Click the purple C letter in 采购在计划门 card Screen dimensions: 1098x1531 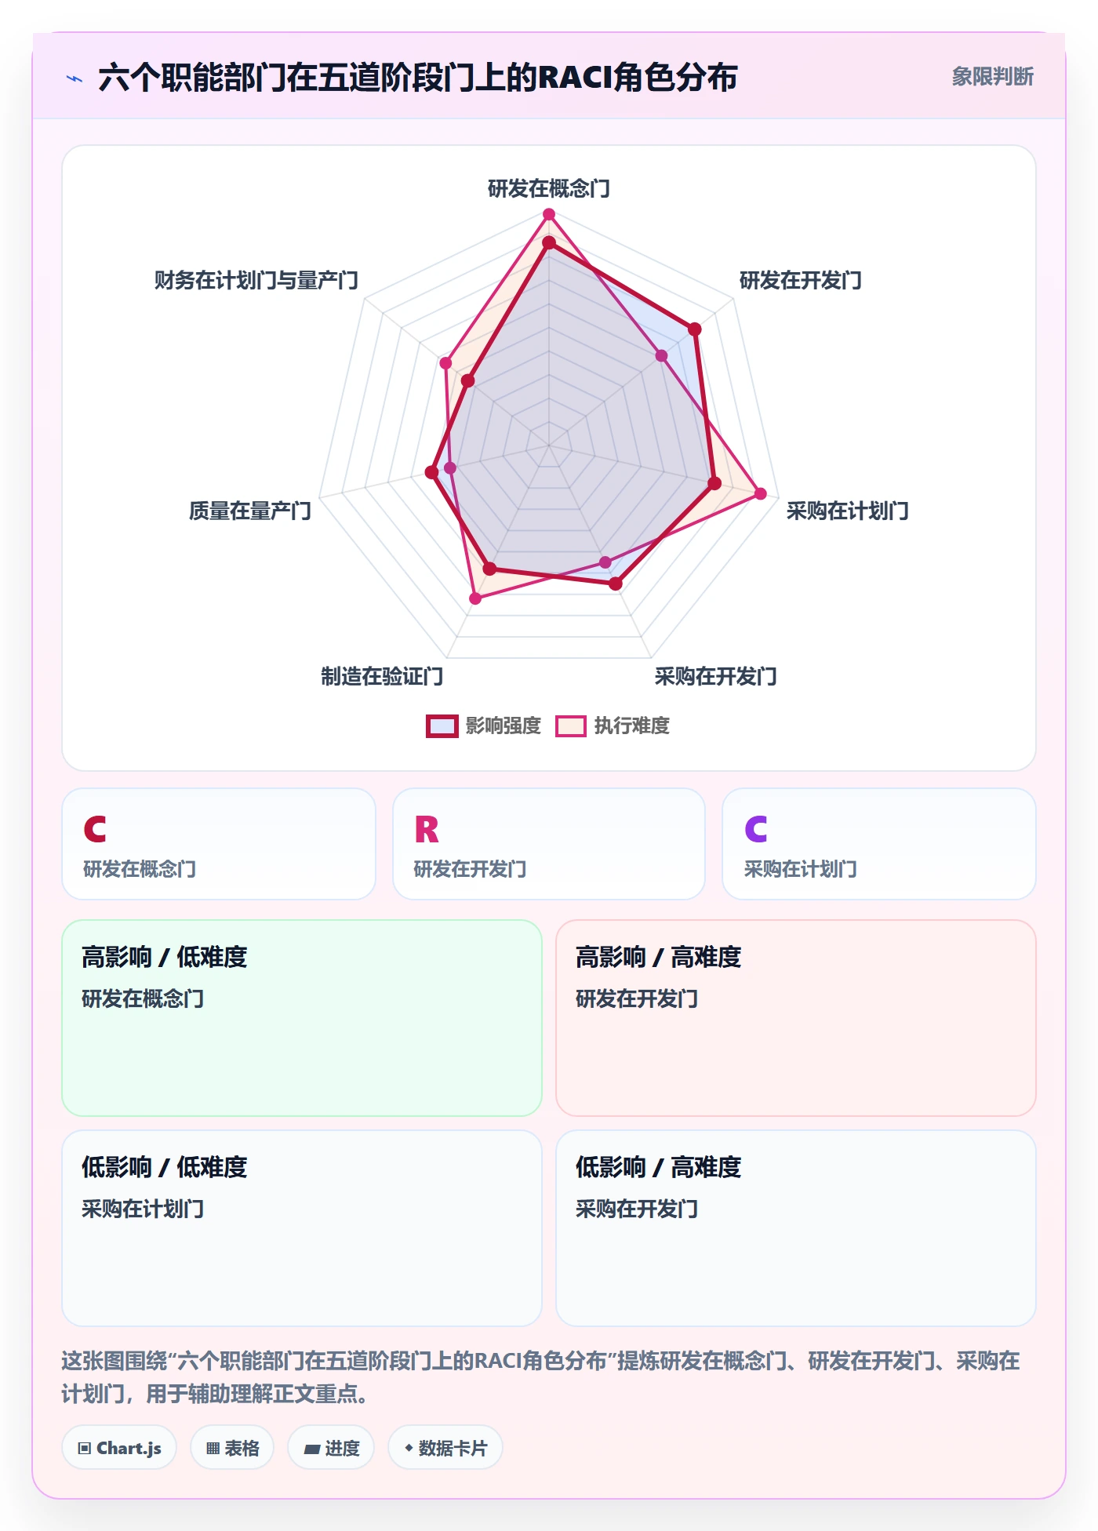click(x=756, y=829)
